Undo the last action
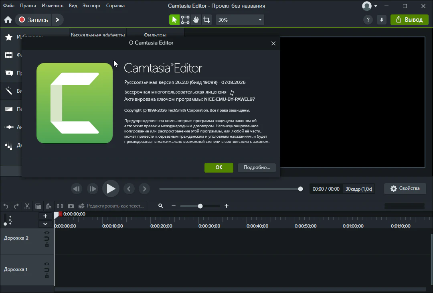 click(x=6, y=206)
